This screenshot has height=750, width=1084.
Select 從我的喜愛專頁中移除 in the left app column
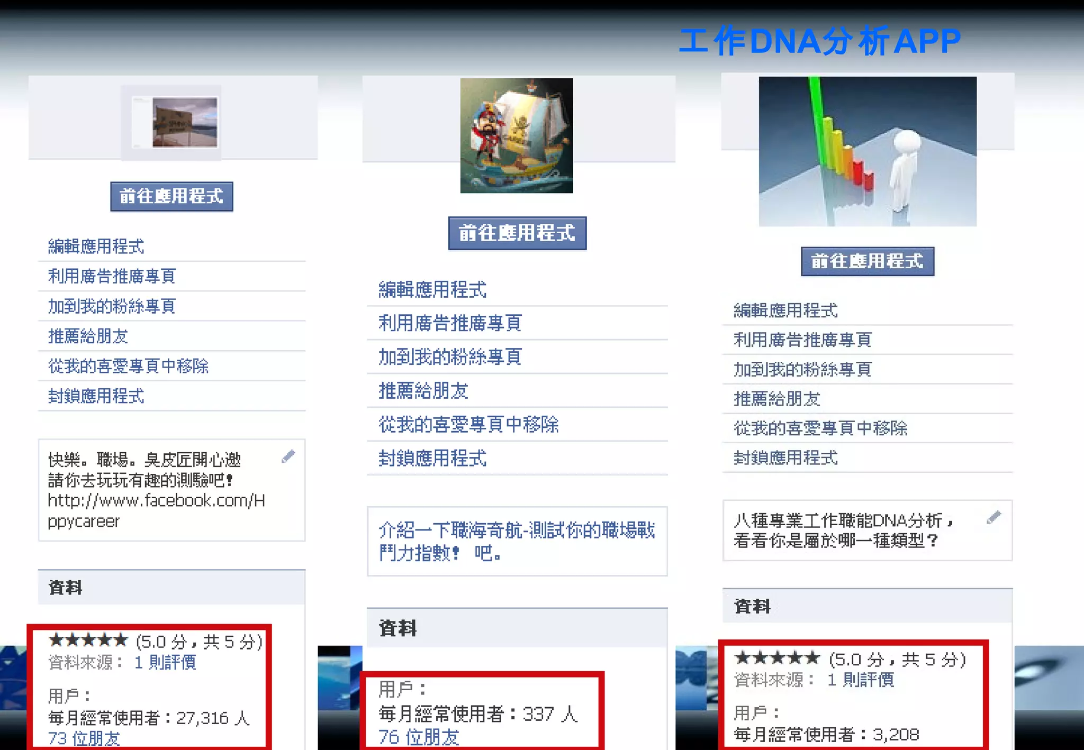click(128, 366)
